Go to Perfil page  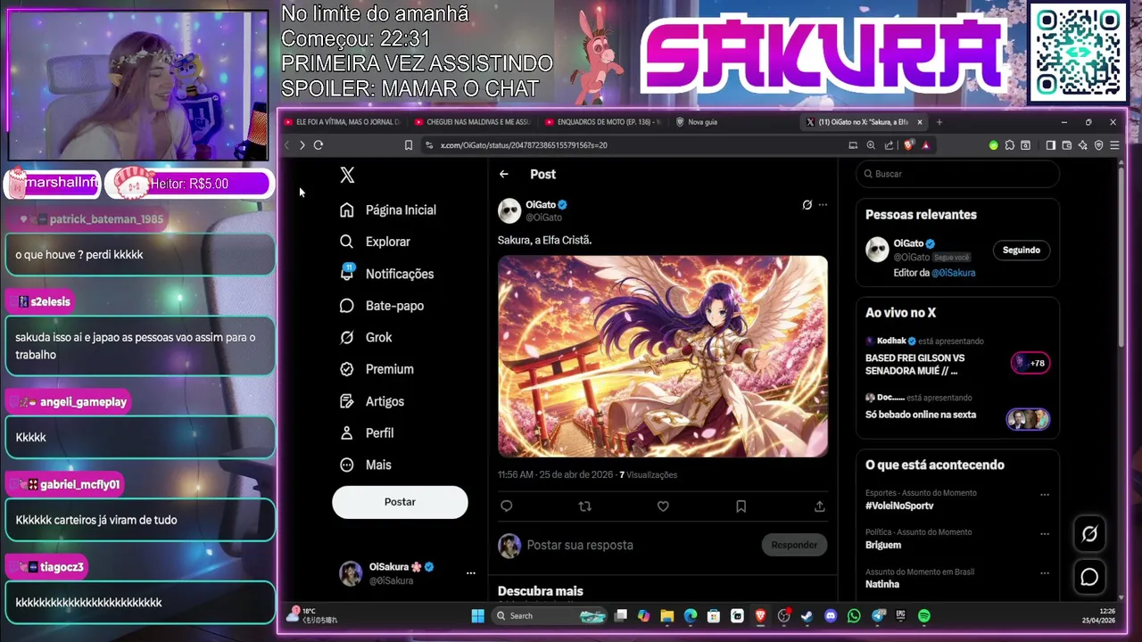point(367,432)
